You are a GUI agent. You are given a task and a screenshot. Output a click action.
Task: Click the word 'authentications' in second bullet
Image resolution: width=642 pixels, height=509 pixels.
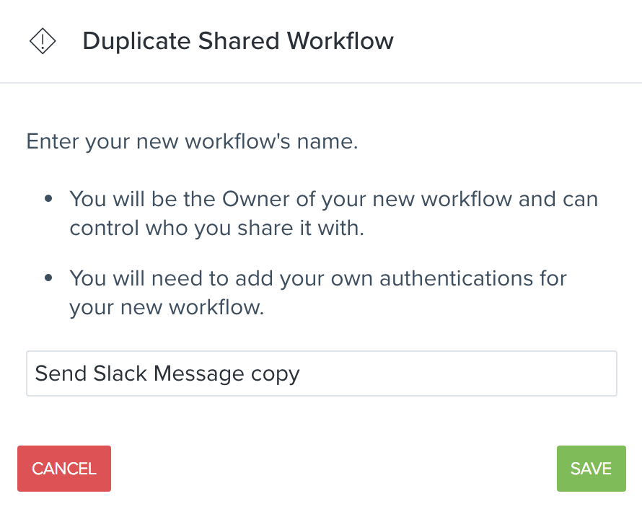(456, 278)
